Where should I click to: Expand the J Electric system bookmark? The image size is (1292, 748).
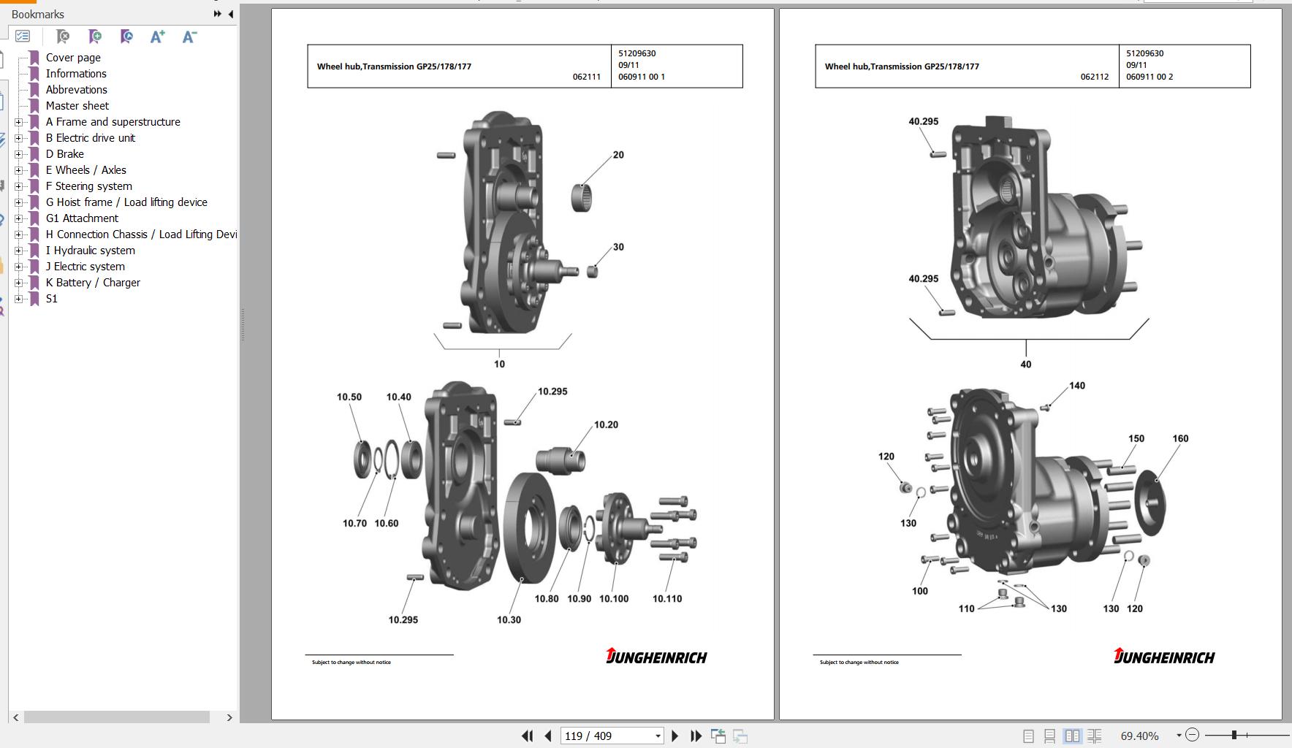tap(19, 267)
